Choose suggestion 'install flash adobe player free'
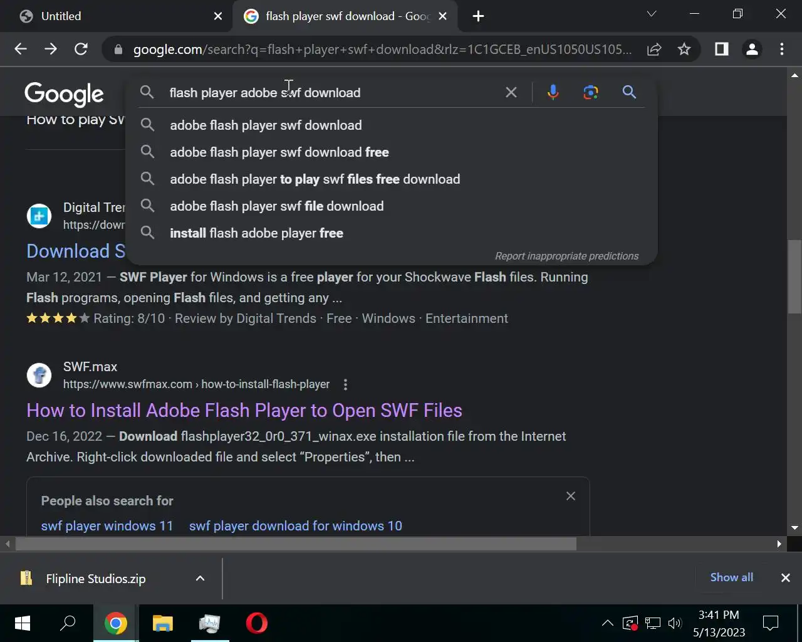 pos(392,233)
